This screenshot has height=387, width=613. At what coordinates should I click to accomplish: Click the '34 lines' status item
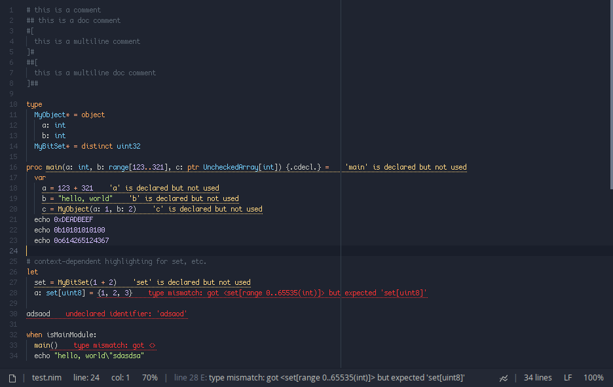538,378
